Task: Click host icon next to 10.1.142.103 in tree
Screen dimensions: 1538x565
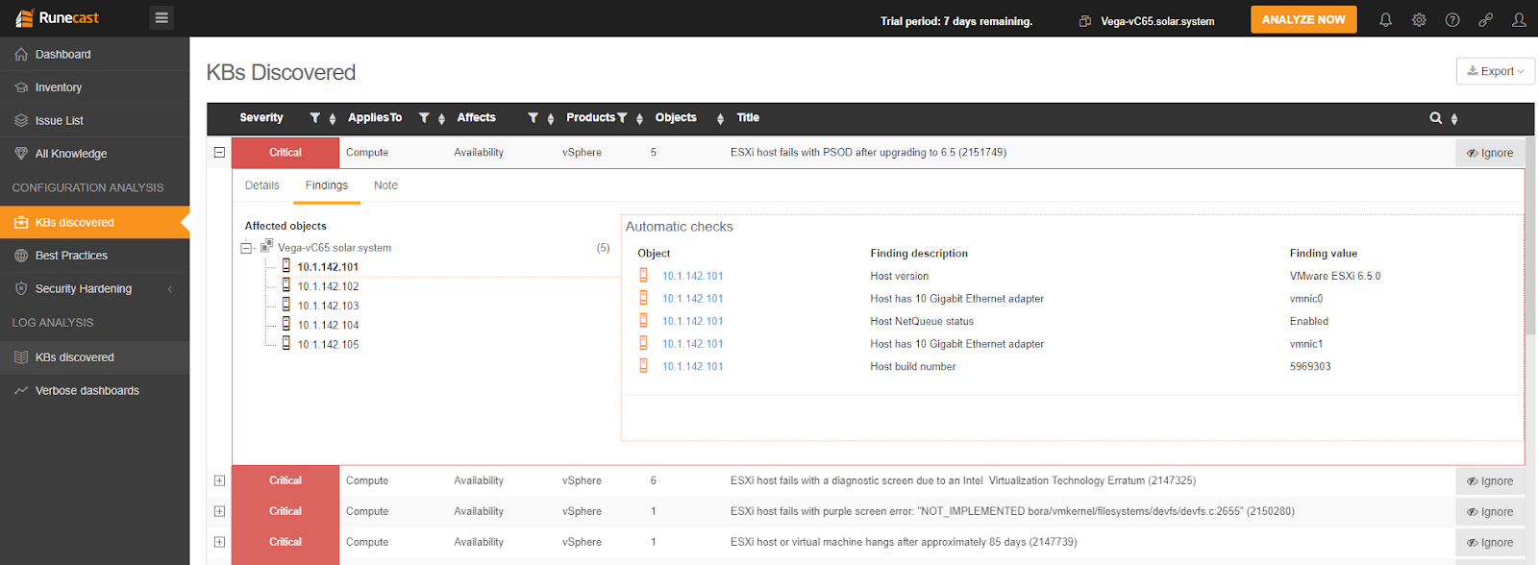Action: tap(285, 305)
